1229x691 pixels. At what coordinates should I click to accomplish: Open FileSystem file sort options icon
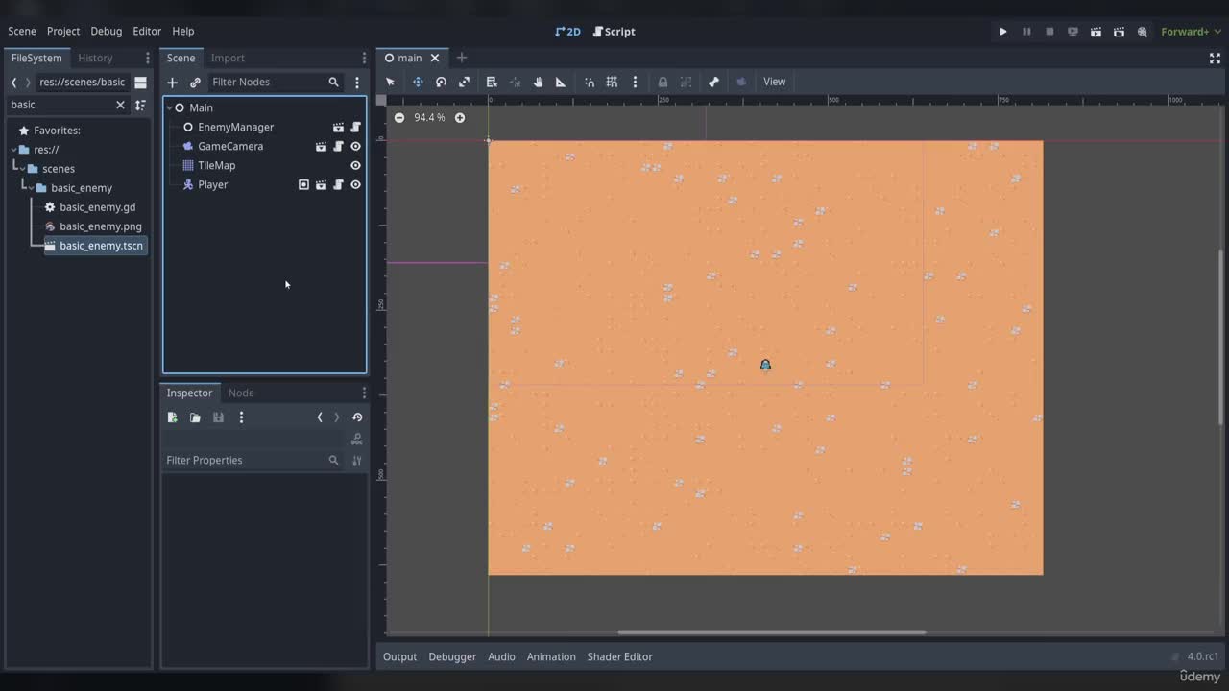point(140,105)
